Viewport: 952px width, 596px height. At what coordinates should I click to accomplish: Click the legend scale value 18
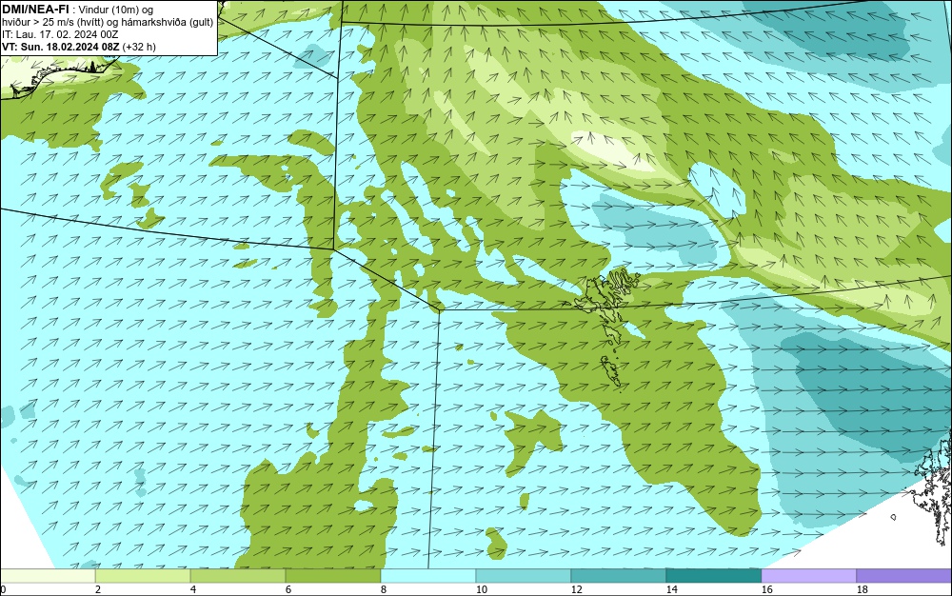click(x=862, y=589)
